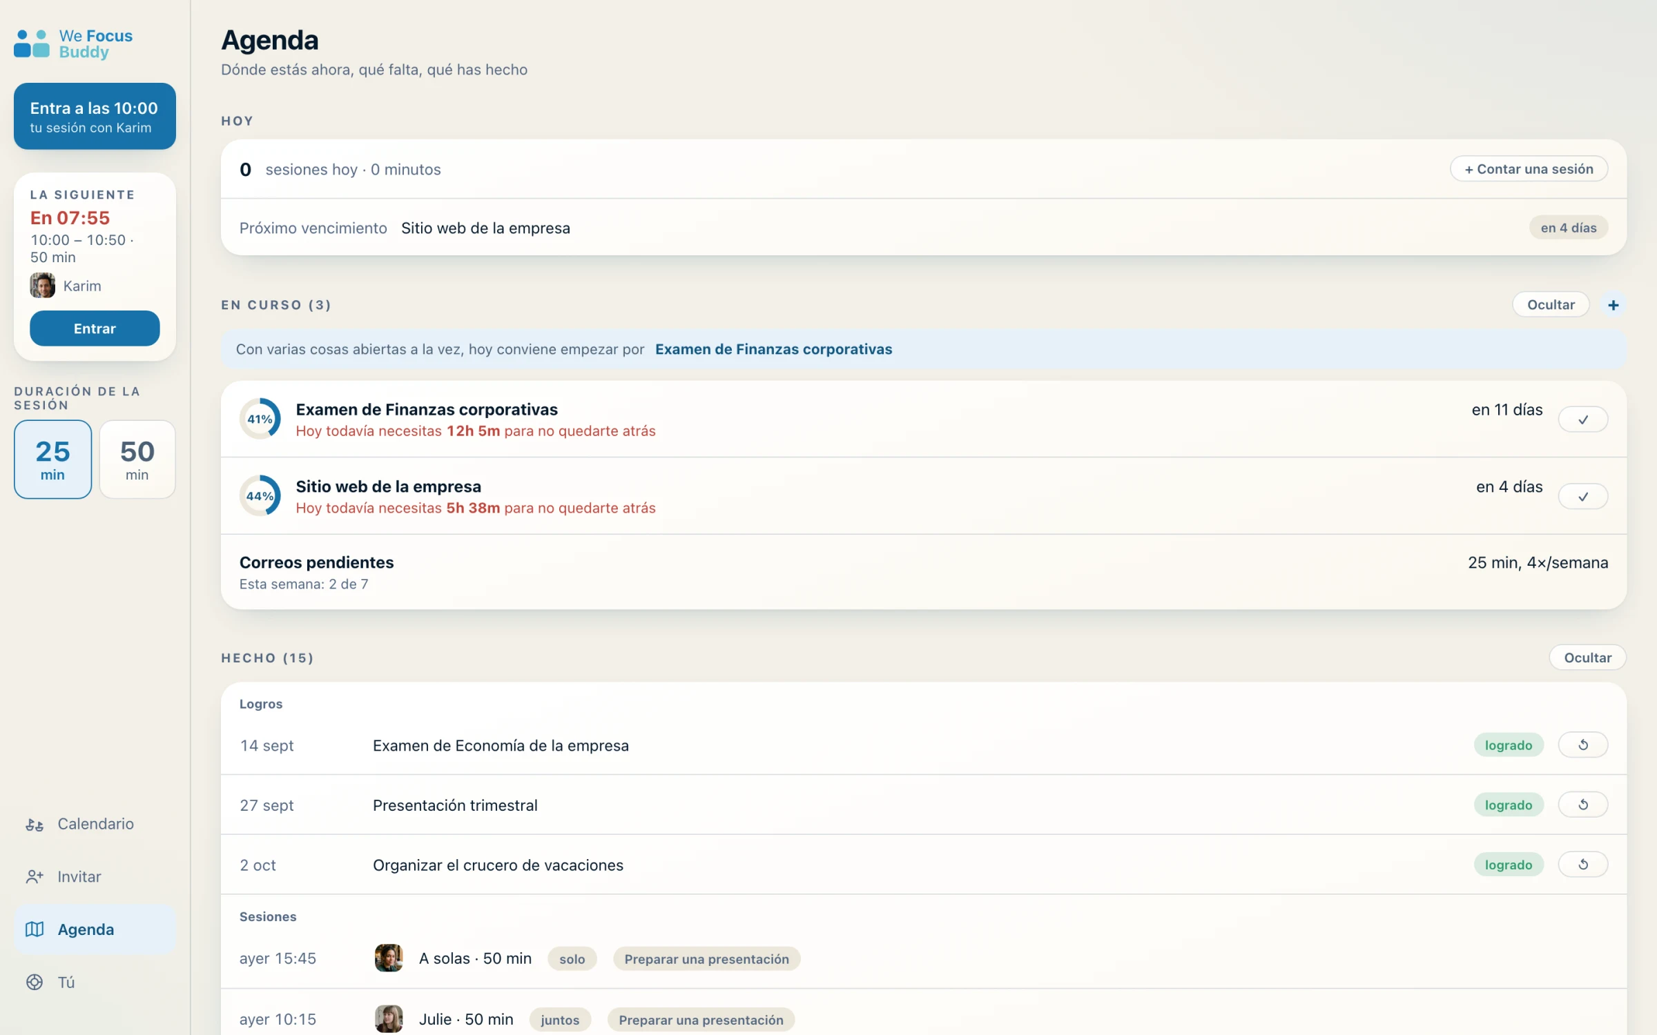1657x1035 pixels.
Task: Click Preparar una presentación tag on Julie's session
Action: (x=701, y=1020)
